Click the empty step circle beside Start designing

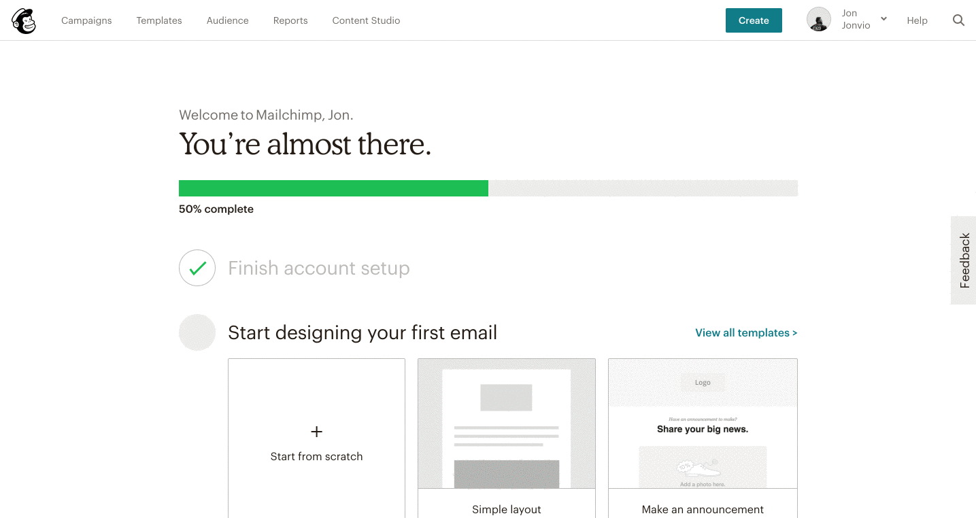click(197, 332)
